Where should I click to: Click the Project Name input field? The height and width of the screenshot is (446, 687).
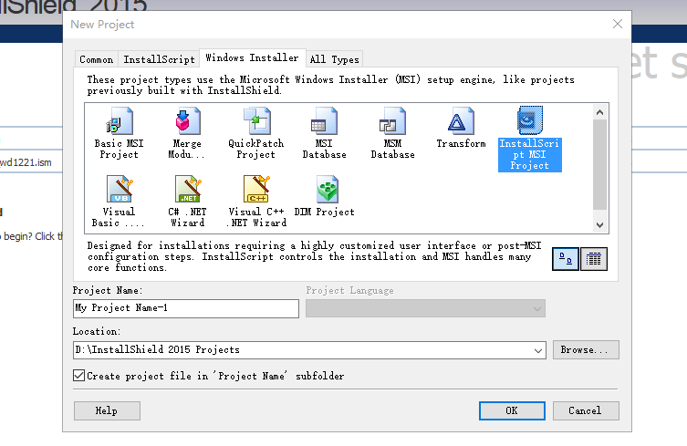(x=186, y=308)
